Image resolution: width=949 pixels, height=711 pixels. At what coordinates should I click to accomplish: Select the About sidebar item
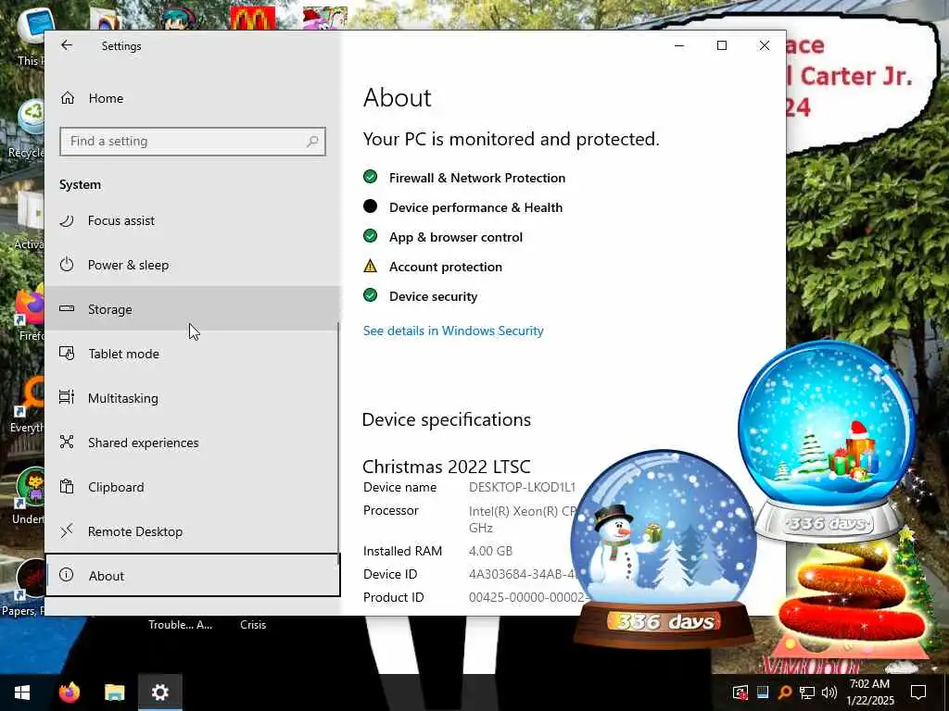coord(193,575)
